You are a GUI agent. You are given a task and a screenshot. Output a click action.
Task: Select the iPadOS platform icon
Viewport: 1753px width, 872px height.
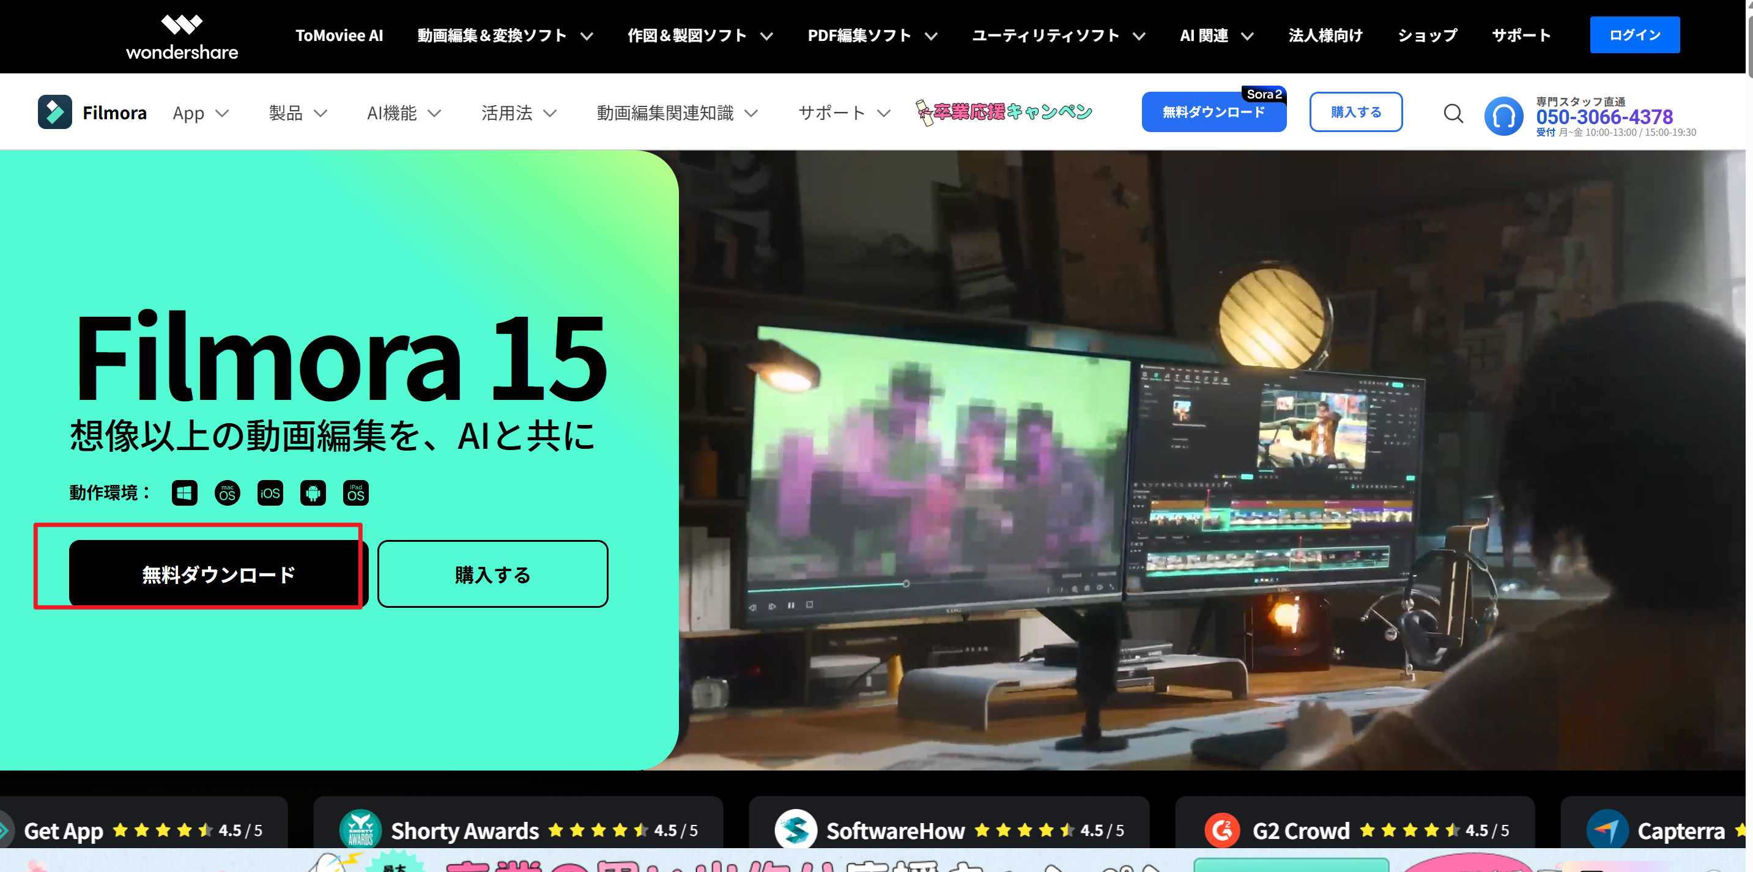(356, 493)
